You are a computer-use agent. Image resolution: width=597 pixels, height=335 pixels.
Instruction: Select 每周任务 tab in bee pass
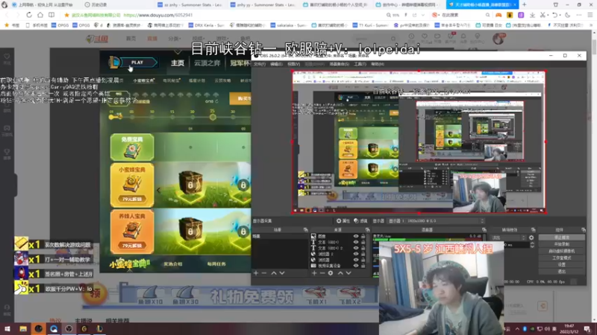point(216,264)
